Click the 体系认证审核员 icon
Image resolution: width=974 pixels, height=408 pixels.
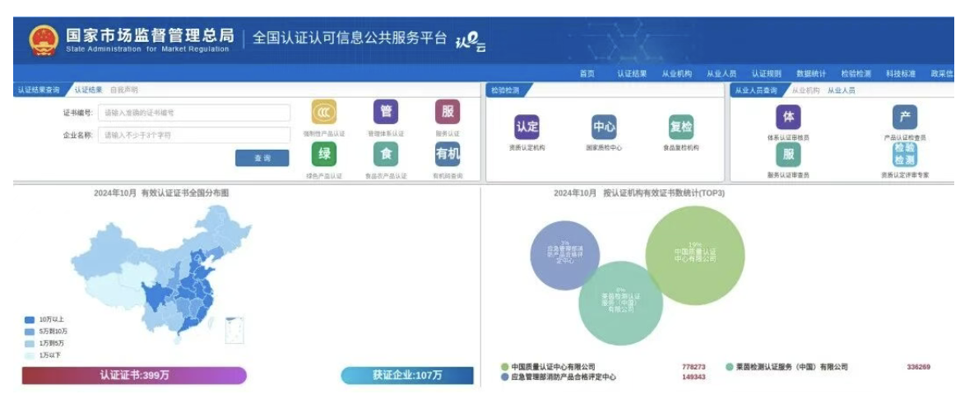tap(787, 117)
